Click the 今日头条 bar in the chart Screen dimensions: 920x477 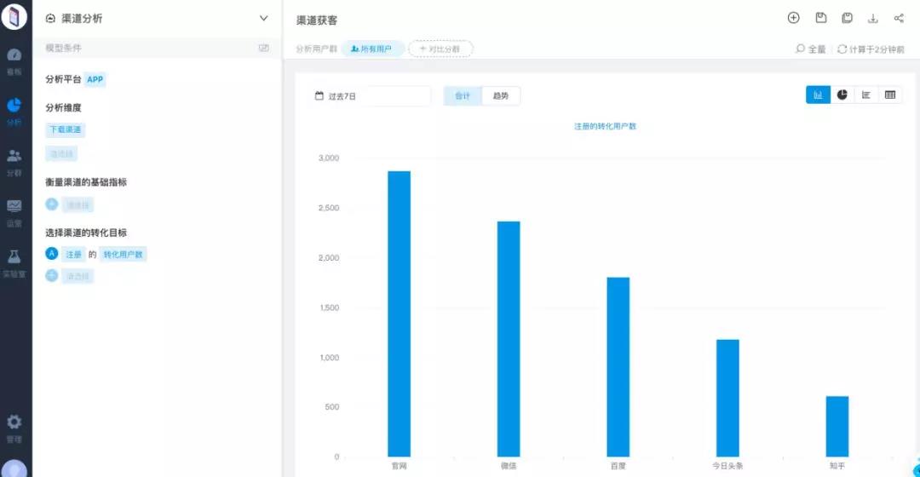click(x=727, y=398)
